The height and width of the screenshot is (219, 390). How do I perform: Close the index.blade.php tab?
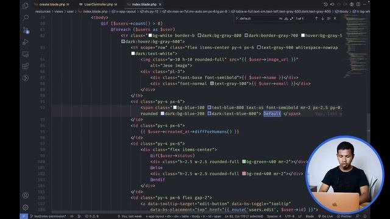(x=160, y=4)
